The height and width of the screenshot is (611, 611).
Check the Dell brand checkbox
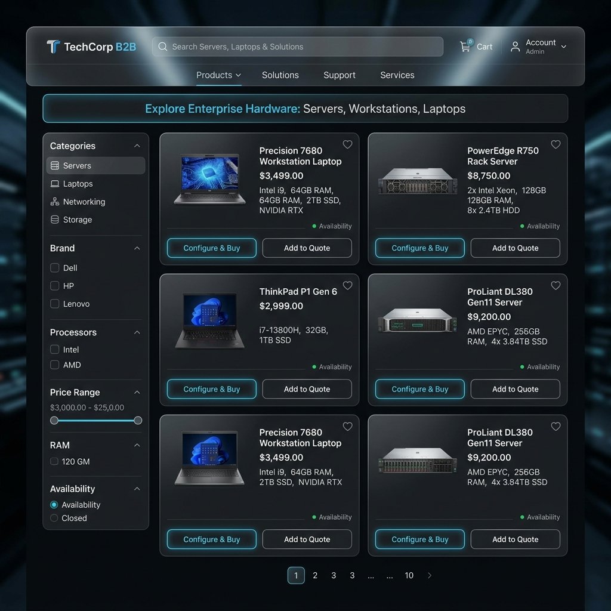54,268
